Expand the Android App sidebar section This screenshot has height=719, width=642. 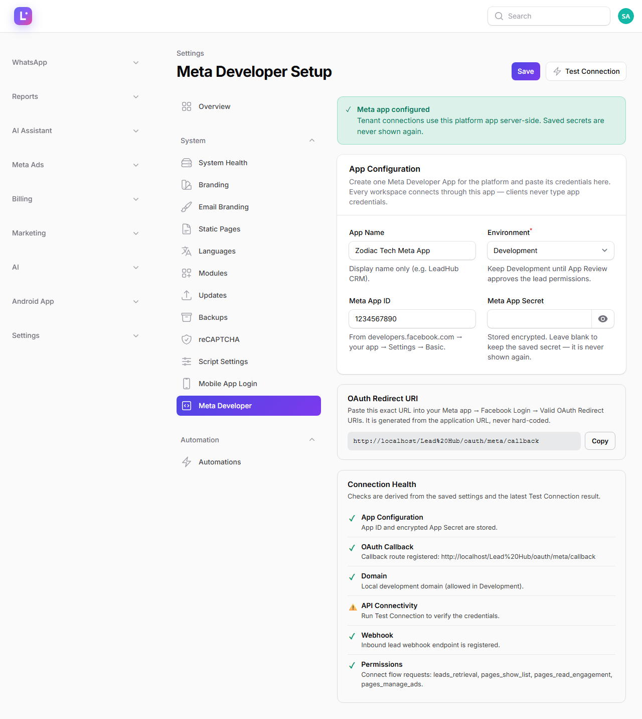tap(75, 301)
